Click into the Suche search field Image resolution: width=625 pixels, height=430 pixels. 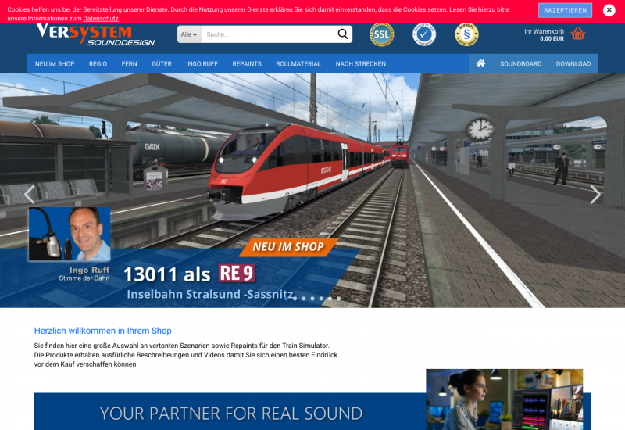pyautogui.click(x=266, y=34)
